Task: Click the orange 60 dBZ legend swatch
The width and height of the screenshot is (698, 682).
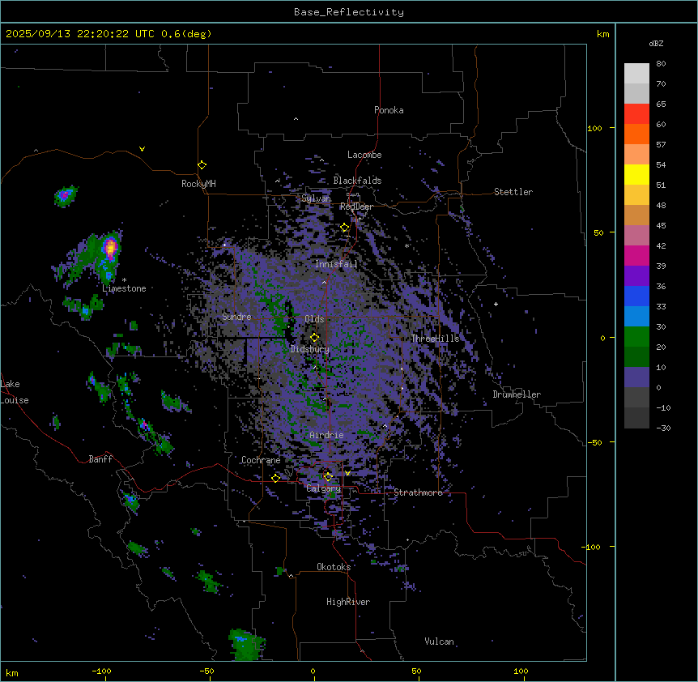Action: pyautogui.click(x=636, y=134)
